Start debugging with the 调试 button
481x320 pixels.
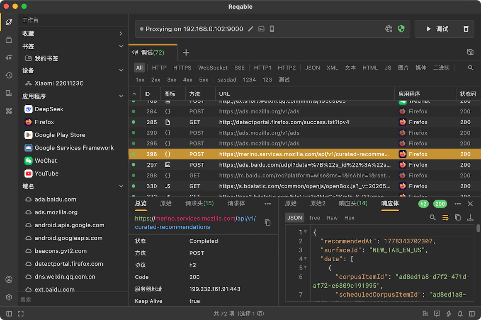[437, 29]
